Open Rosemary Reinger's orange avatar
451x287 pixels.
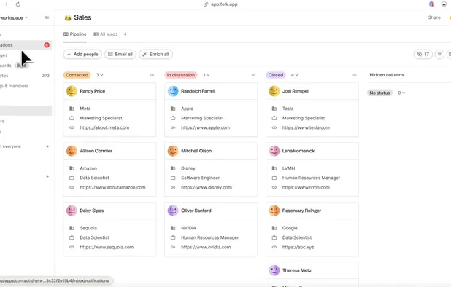(274, 211)
